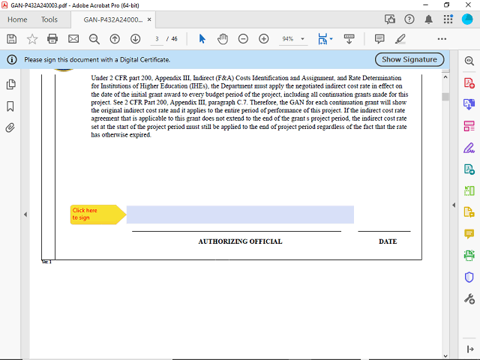
Task: Open the share review chat icon
Action: 390,19
